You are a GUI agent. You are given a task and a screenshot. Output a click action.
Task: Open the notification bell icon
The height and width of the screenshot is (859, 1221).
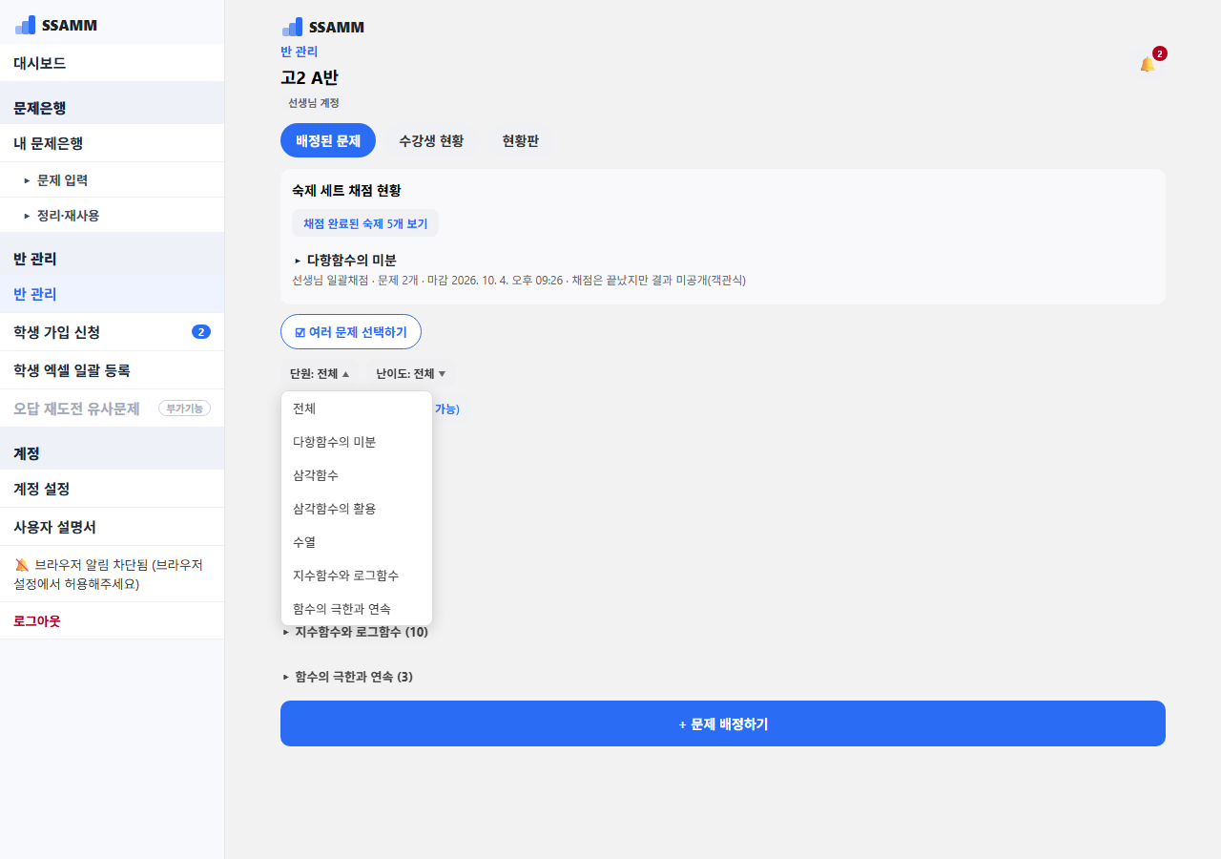coord(1148,64)
